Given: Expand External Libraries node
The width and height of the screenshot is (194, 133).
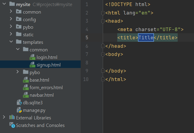Looking at the screenshot, I should point(4,117).
